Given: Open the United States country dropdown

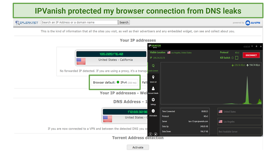Looking at the screenshot, I should coord(239,112).
